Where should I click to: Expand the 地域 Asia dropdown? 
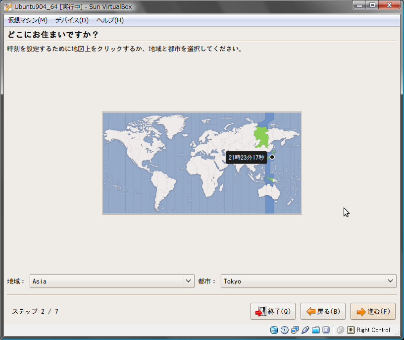click(112, 281)
